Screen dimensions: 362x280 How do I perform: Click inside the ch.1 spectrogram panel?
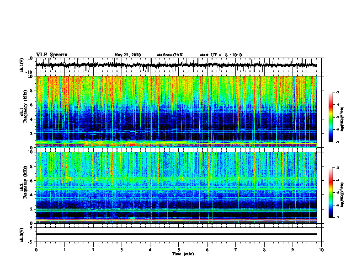coord(176,112)
